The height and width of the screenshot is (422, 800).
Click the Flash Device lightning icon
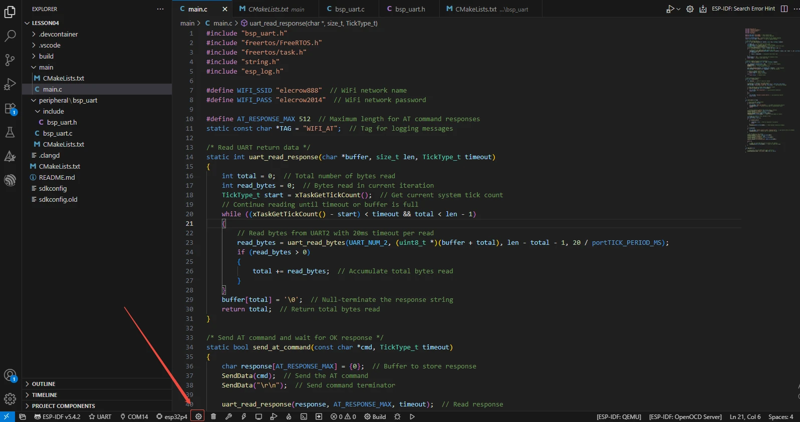coord(243,416)
